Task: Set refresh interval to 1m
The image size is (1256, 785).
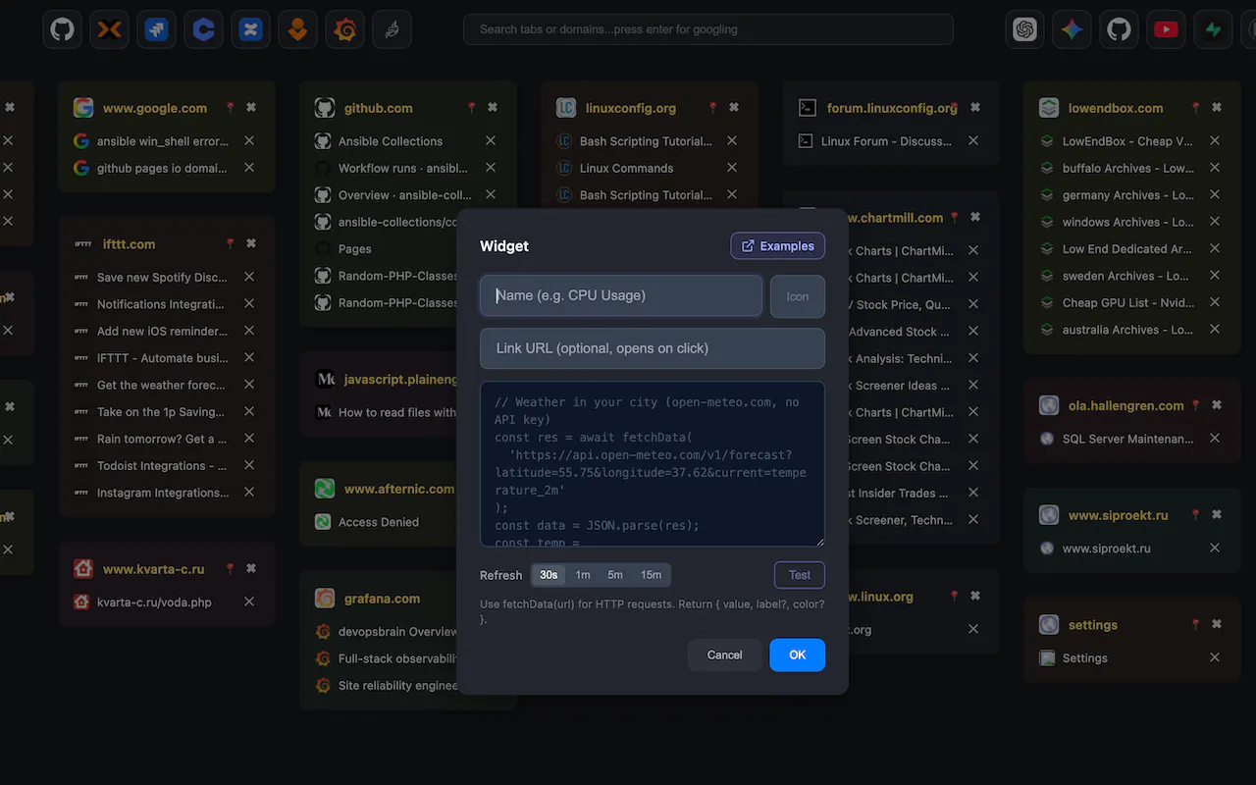Action: [x=583, y=575]
